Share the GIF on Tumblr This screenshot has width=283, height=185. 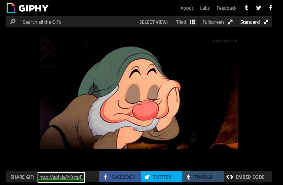(203, 177)
